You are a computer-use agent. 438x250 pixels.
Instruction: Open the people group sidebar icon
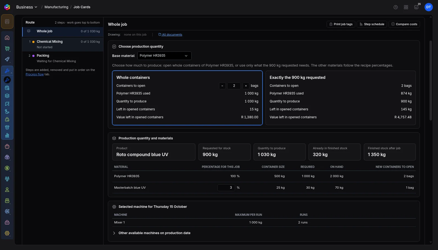pos(7,179)
